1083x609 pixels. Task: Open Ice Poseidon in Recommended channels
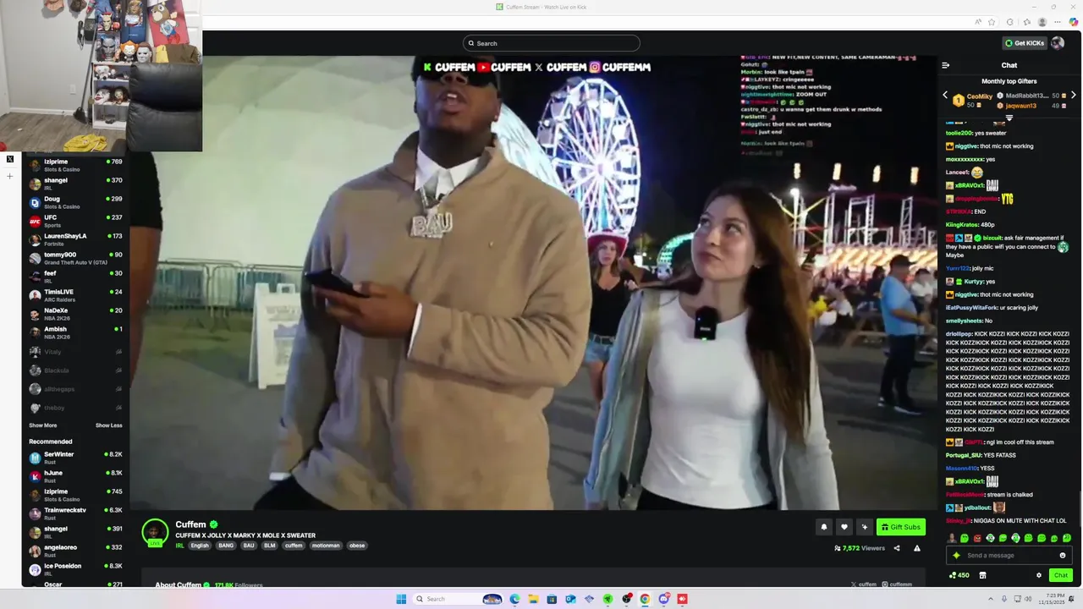[x=76, y=568]
